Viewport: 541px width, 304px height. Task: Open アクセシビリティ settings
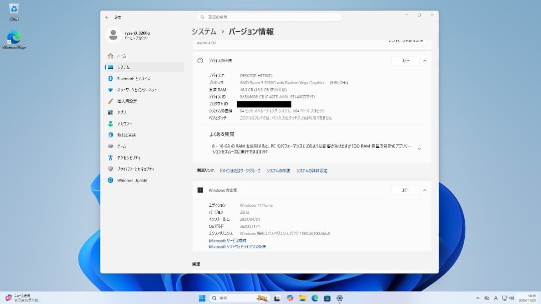pos(132,158)
